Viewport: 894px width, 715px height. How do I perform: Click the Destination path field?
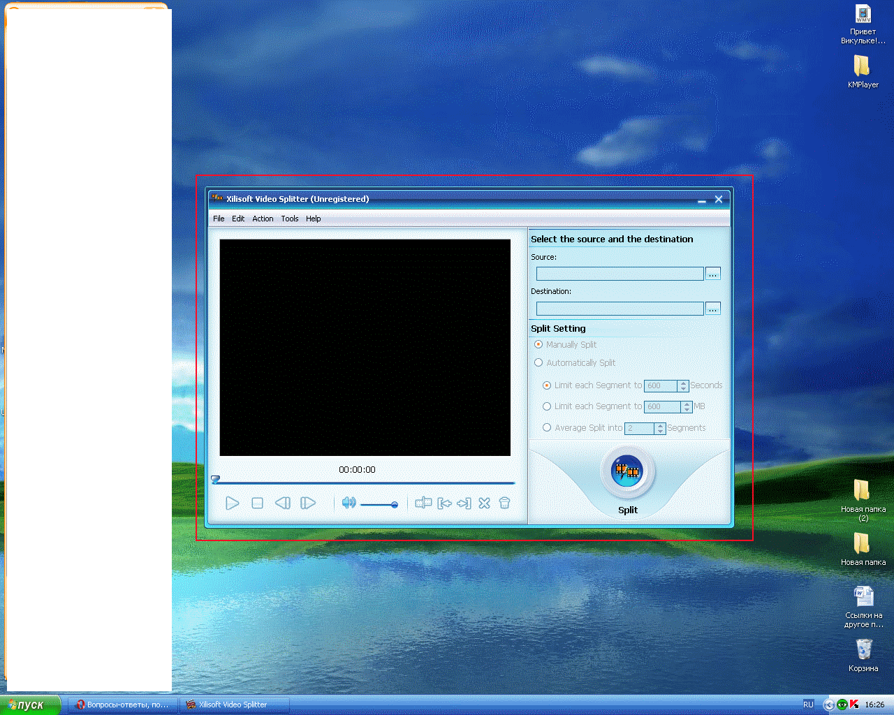620,308
